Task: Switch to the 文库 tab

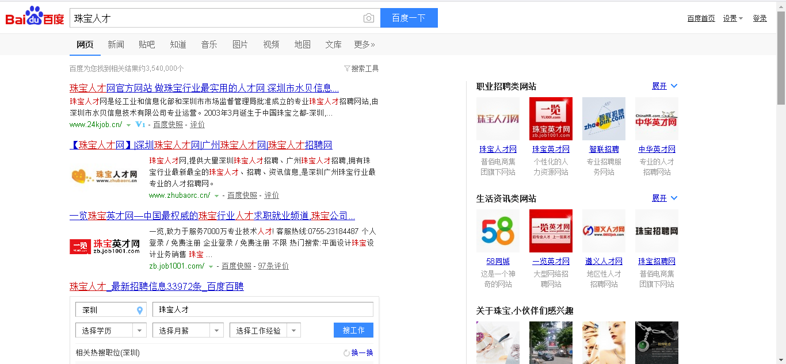Action: (x=333, y=44)
